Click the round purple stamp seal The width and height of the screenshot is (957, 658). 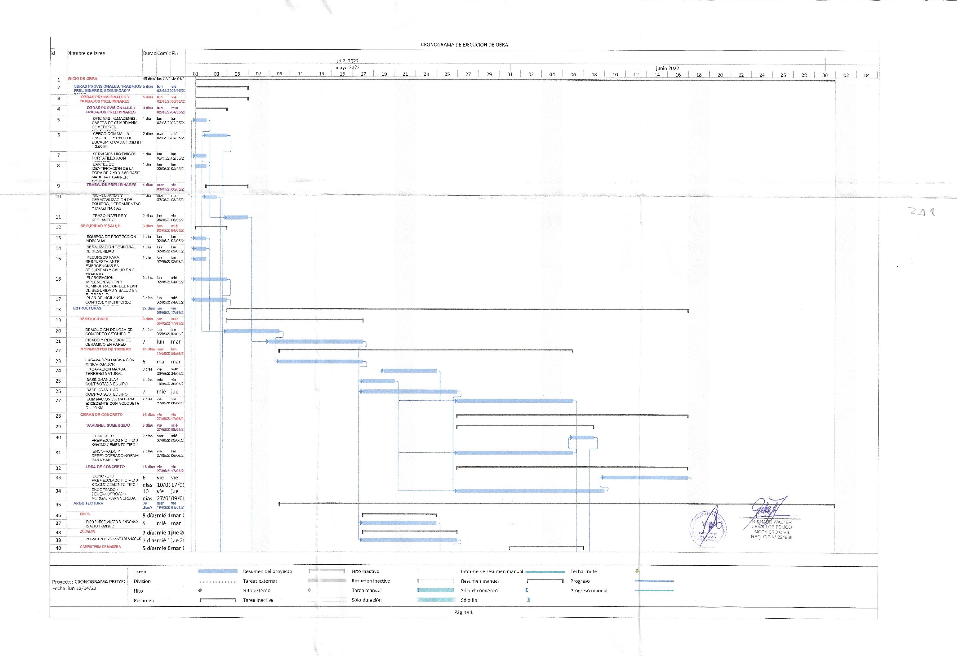point(708,529)
